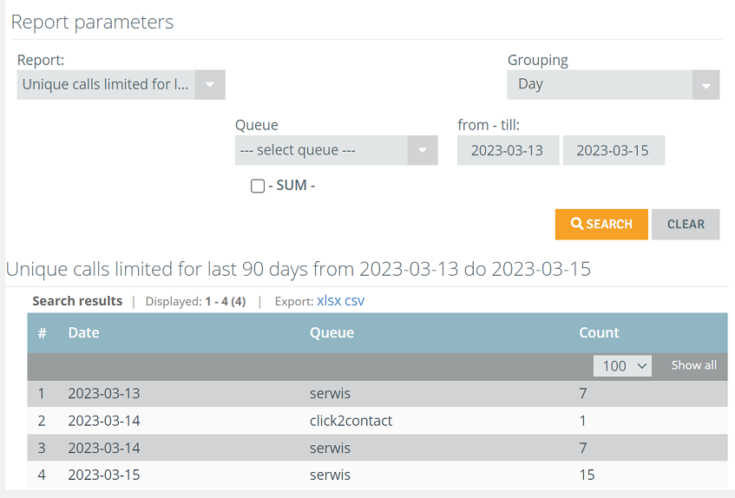Open the 100 rows-per-page dropdown

[x=622, y=365]
